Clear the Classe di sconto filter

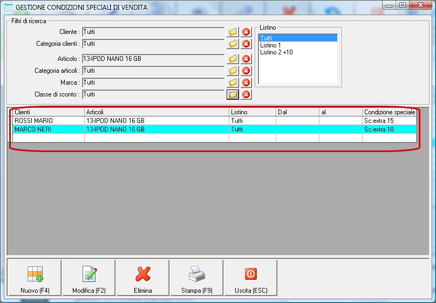246,94
